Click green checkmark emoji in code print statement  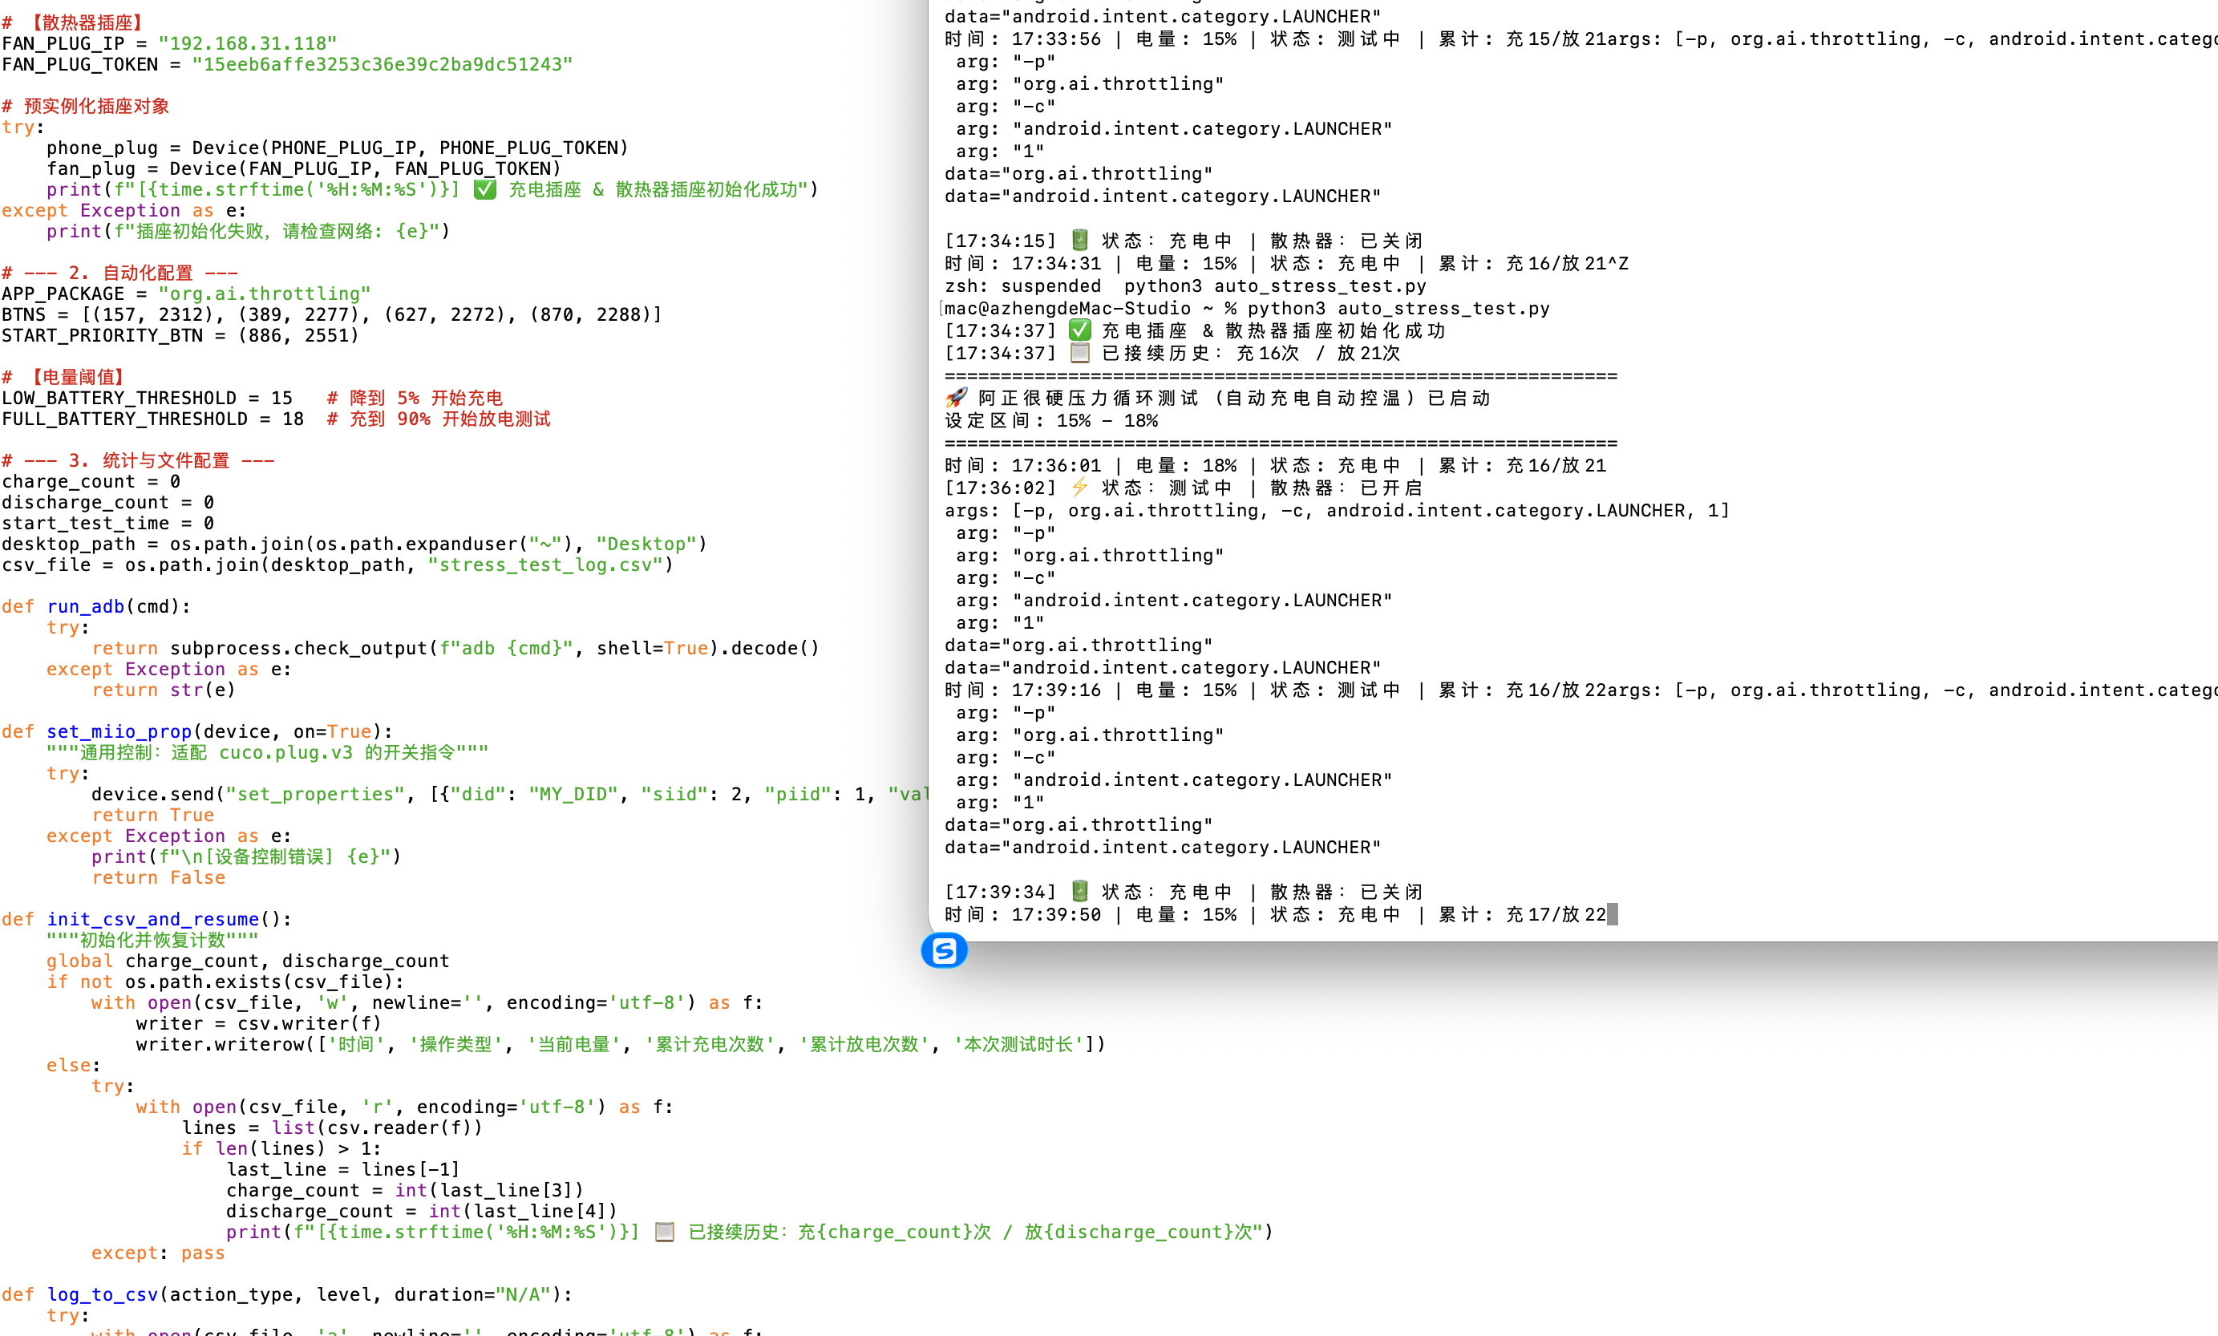pyautogui.click(x=484, y=189)
